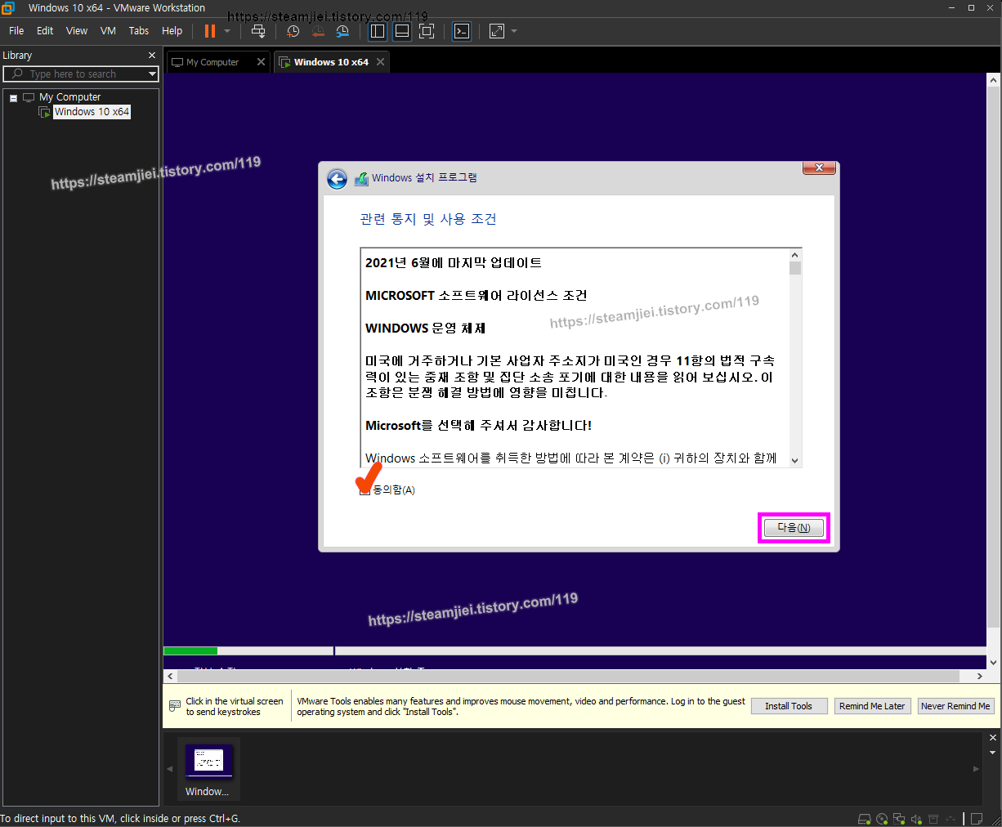The image size is (1002, 827).
Task: Click the 다음(N) next button
Action: (794, 528)
